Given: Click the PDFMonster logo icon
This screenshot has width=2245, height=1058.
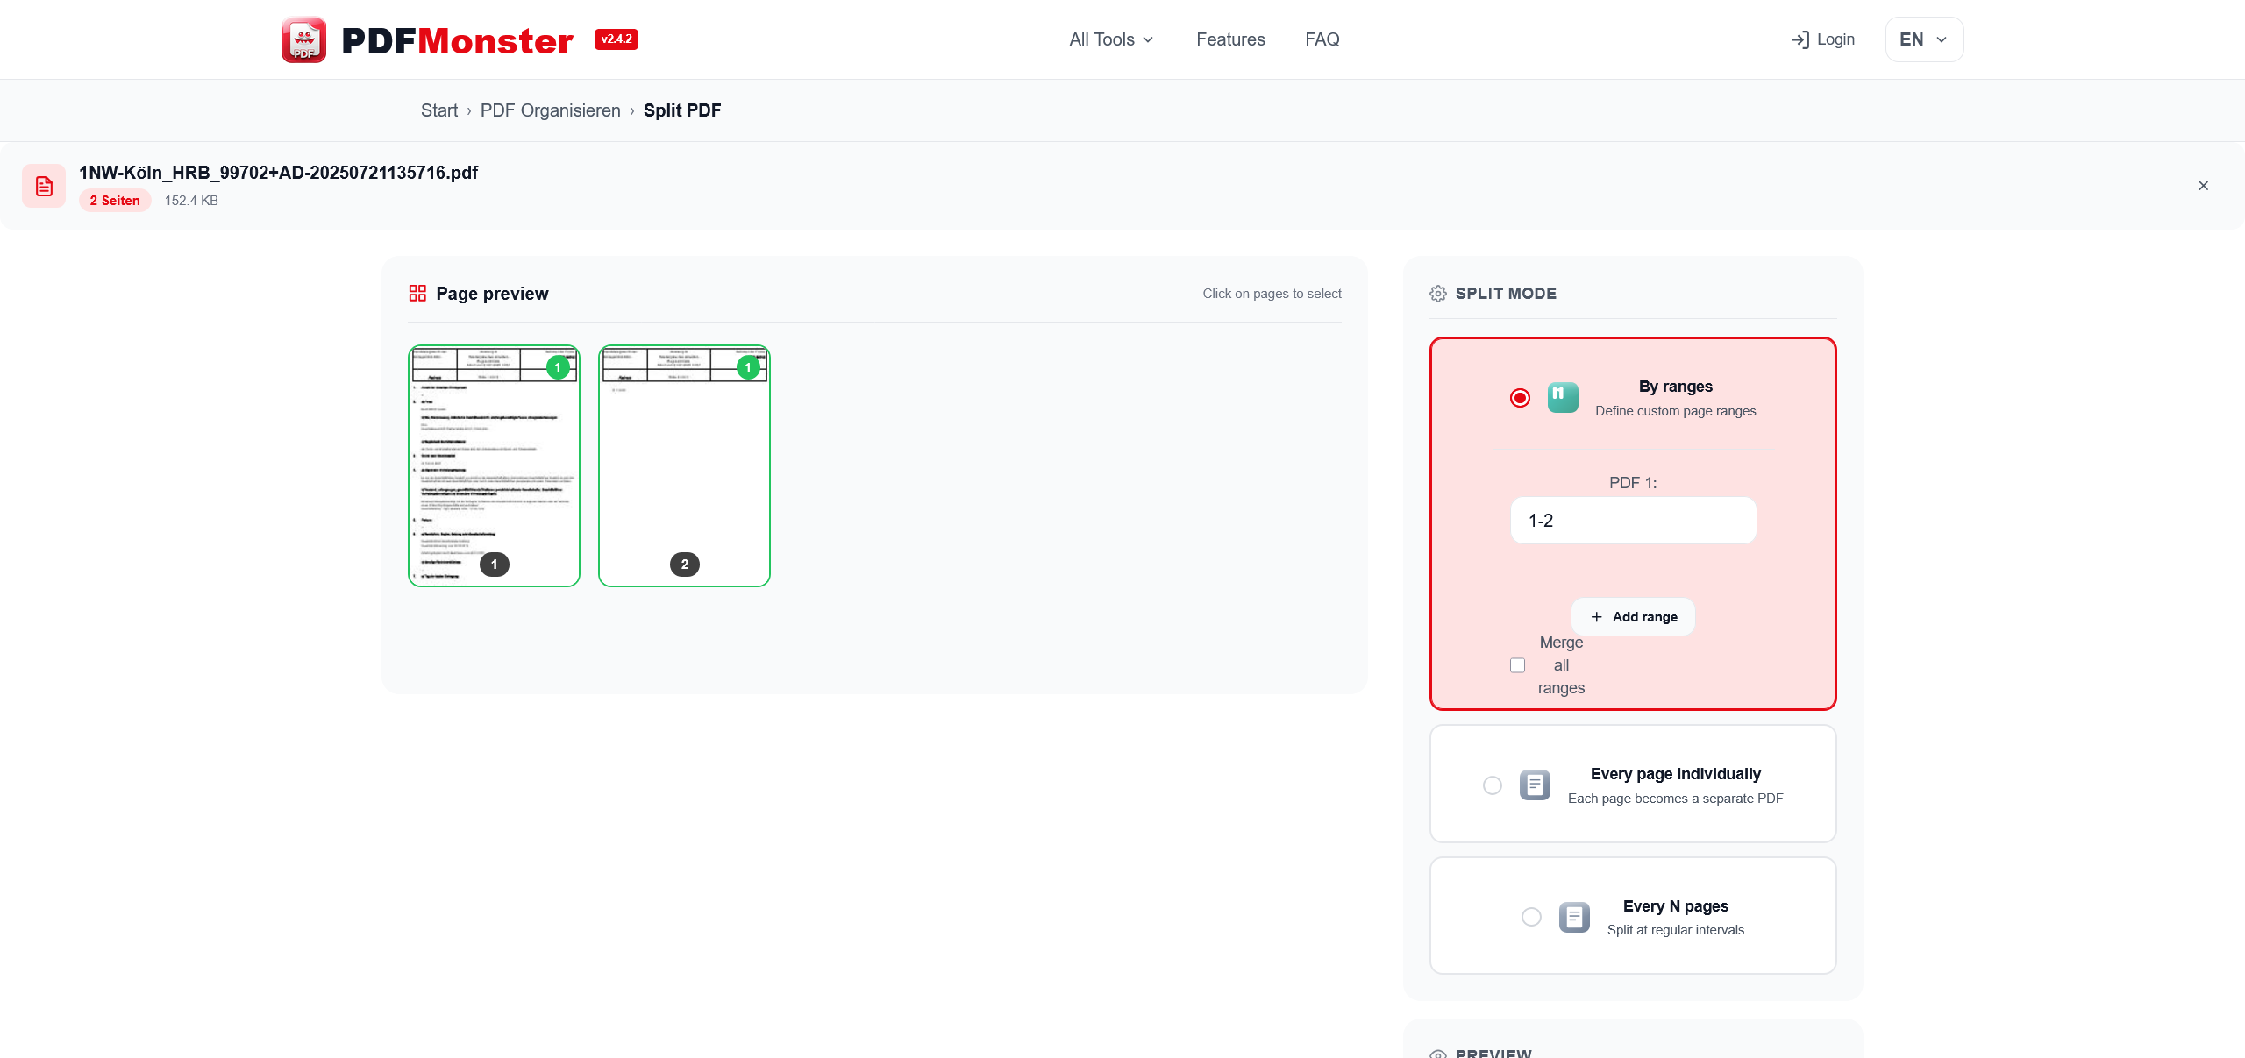Looking at the screenshot, I should tap(303, 39).
